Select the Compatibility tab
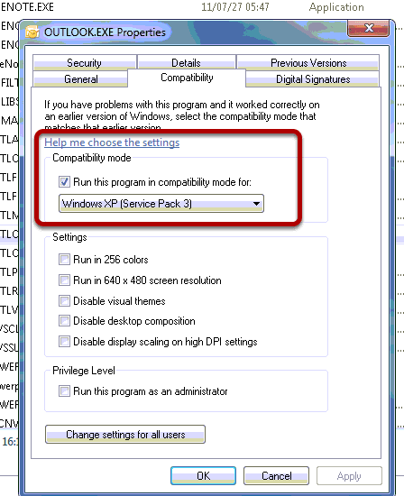The width and height of the screenshot is (404, 496). click(x=187, y=78)
